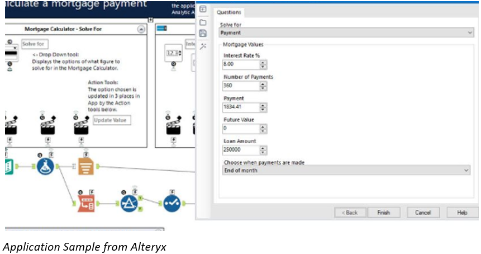This screenshot has width=481, height=254.
Task: Click the Payment value field
Action: [x=240, y=107]
